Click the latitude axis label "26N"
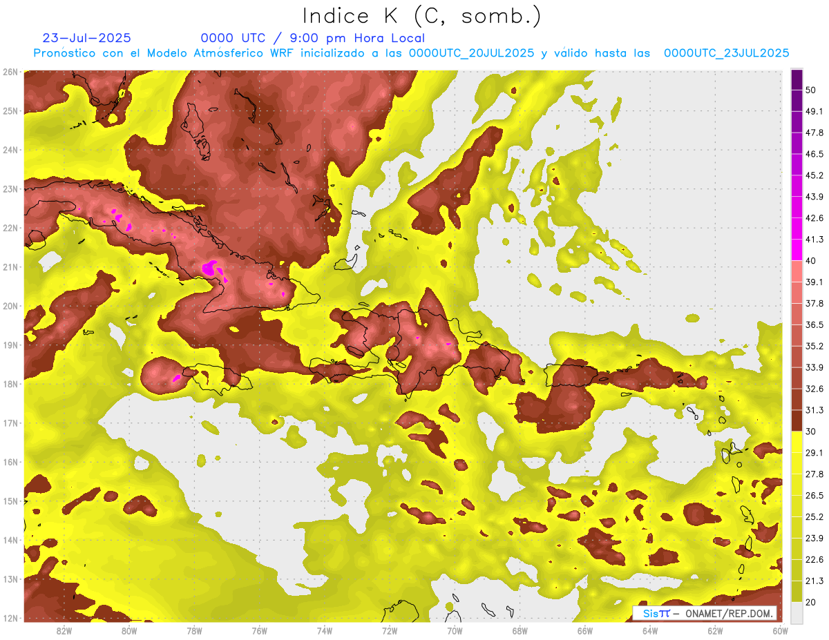This screenshot has height=640, width=829. pyautogui.click(x=10, y=72)
